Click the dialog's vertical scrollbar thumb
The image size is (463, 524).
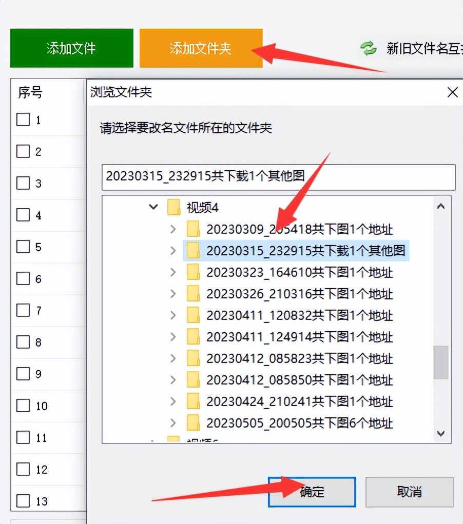pyautogui.click(x=441, y=361)
